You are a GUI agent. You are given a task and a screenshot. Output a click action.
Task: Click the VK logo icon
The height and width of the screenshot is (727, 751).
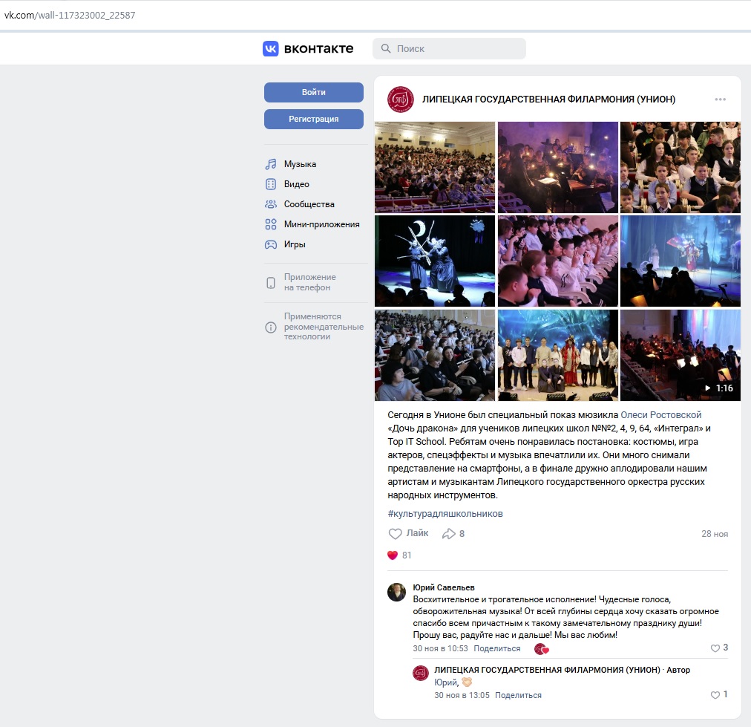(271, 49)
